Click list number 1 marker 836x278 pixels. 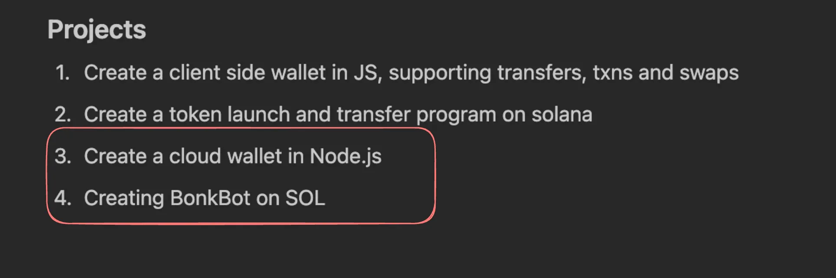pyautogui.click(x=62, y=72)
